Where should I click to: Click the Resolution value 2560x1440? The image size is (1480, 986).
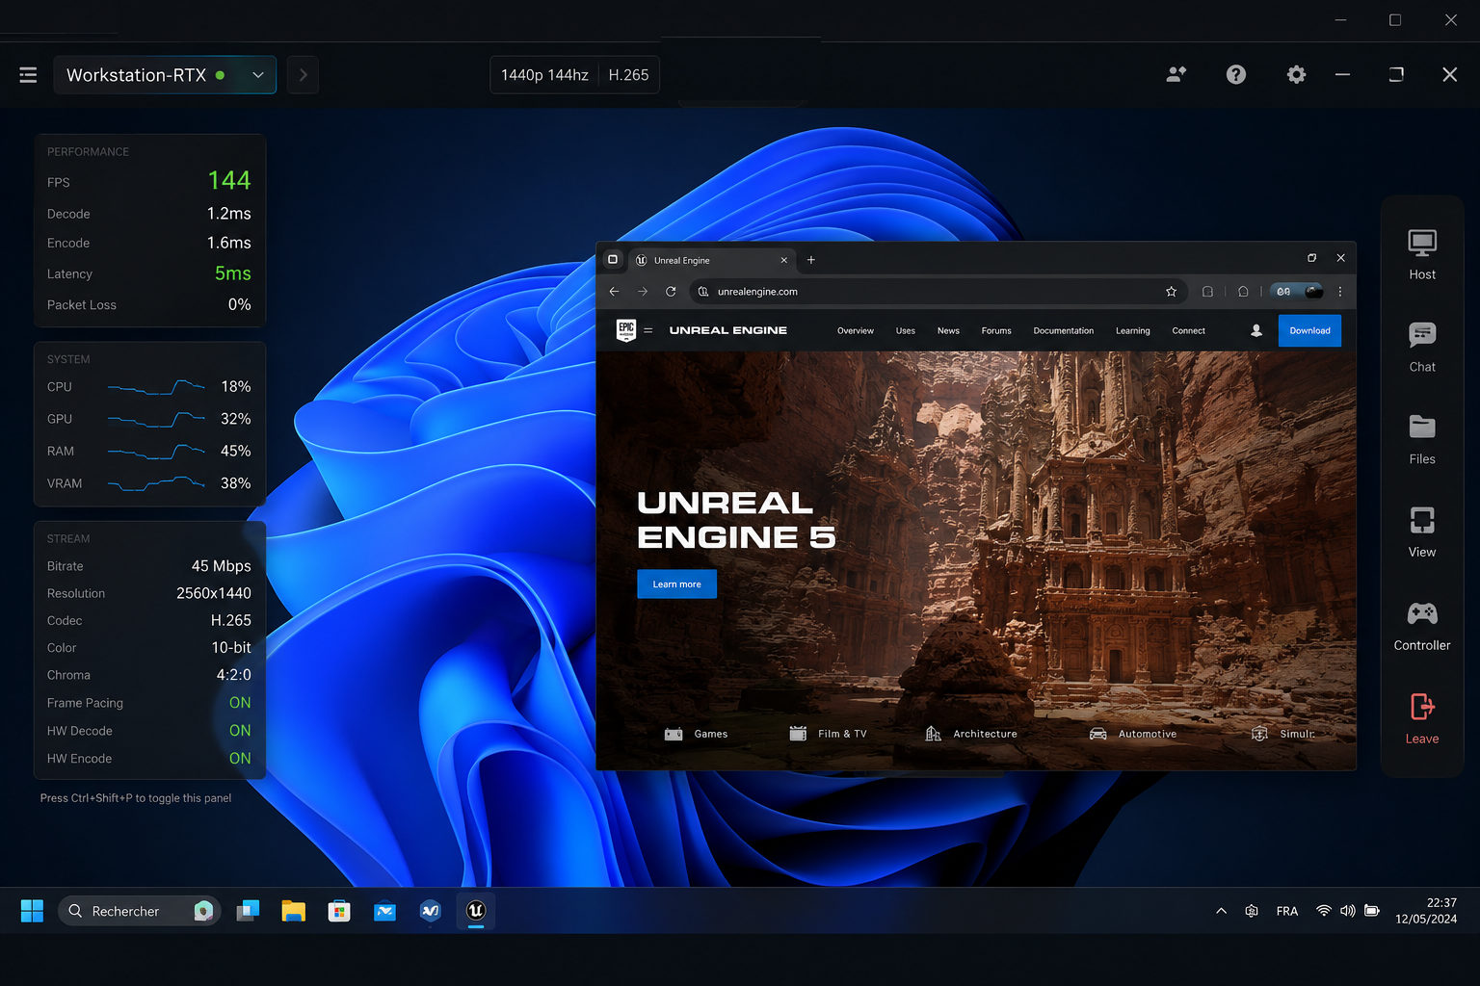(214, 593)
